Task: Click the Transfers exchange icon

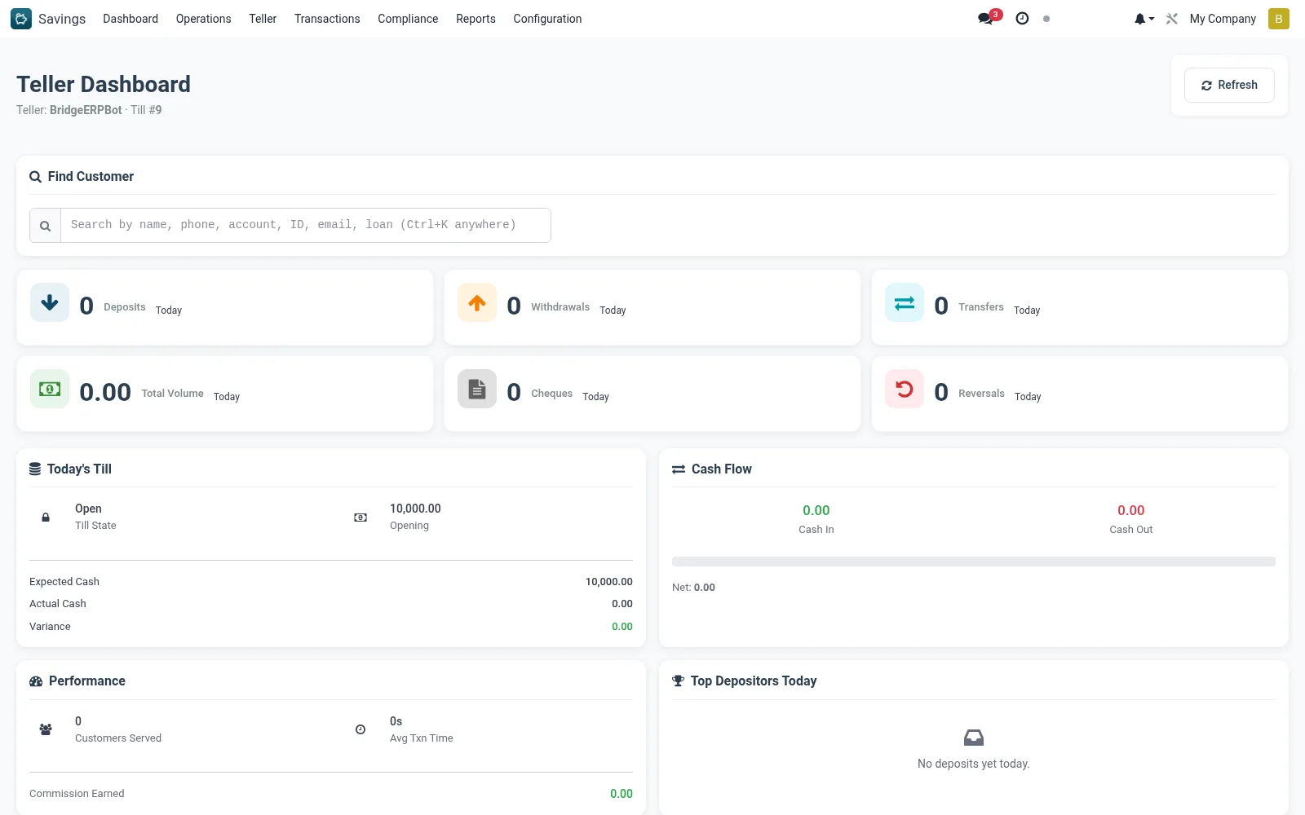Action: (x=905, y=302)
